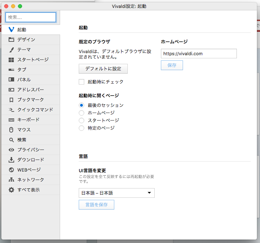Choose スタートページ radio option
Viewport: 260px width, 243px height.
[x=81, y=120]
